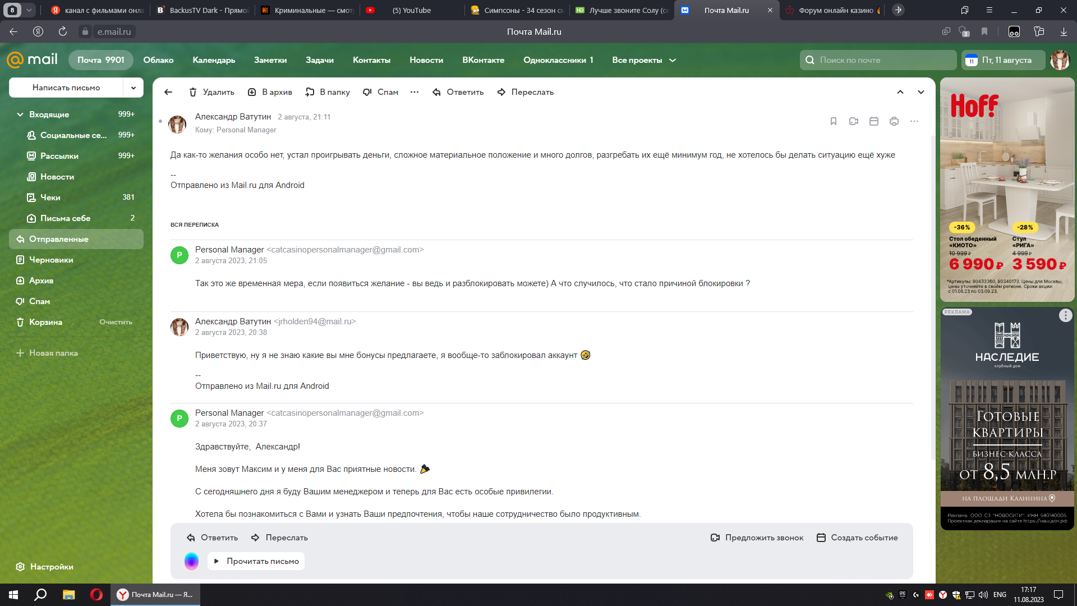Screen dimensions: 1077x606
Task: Open Задачи in the portal menu
Action: (x=320, y=60)
